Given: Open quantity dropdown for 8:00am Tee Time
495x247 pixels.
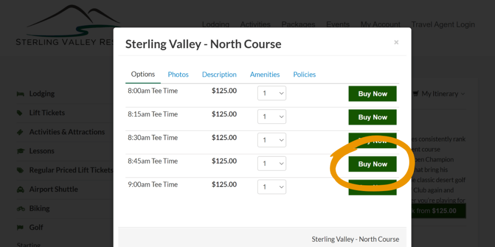Looking at the screenshot, I should pos(271,93).
